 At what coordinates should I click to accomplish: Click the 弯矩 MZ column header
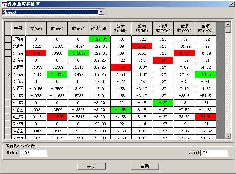(x=205, y=28)
